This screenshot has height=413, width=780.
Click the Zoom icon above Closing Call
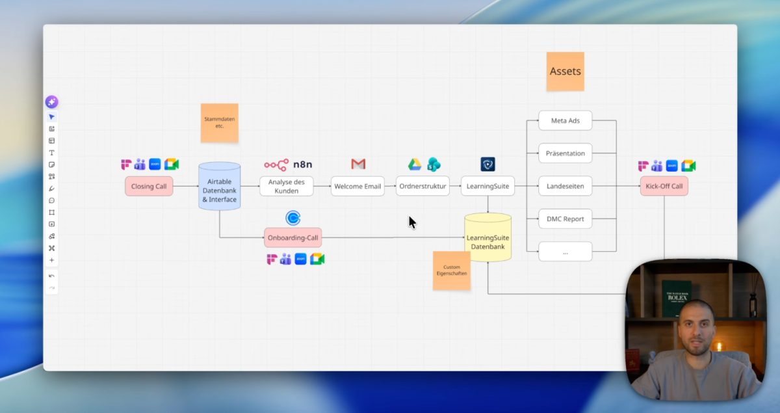pyautogui.click(x=155, y=165)
